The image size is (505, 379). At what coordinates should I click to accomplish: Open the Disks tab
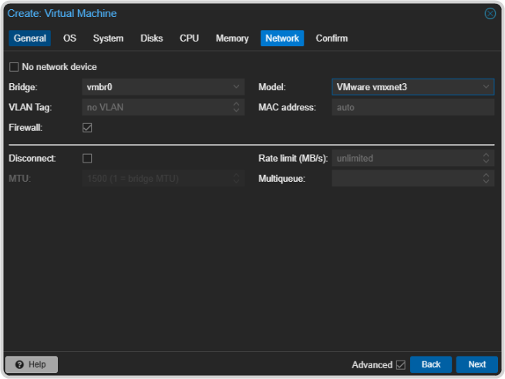[x=151, y=39]
